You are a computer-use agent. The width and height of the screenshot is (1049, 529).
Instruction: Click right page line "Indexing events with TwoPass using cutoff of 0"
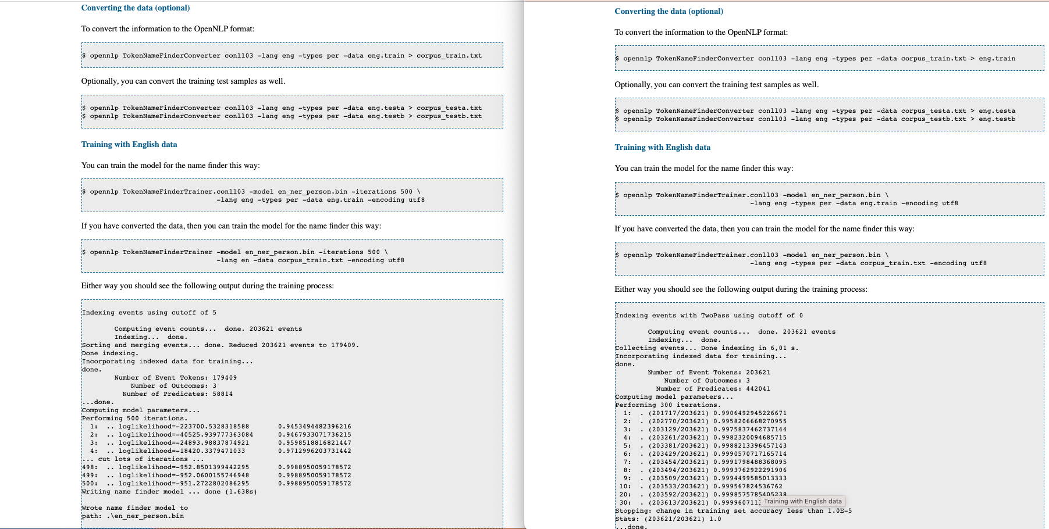click(x=709, y=316)
